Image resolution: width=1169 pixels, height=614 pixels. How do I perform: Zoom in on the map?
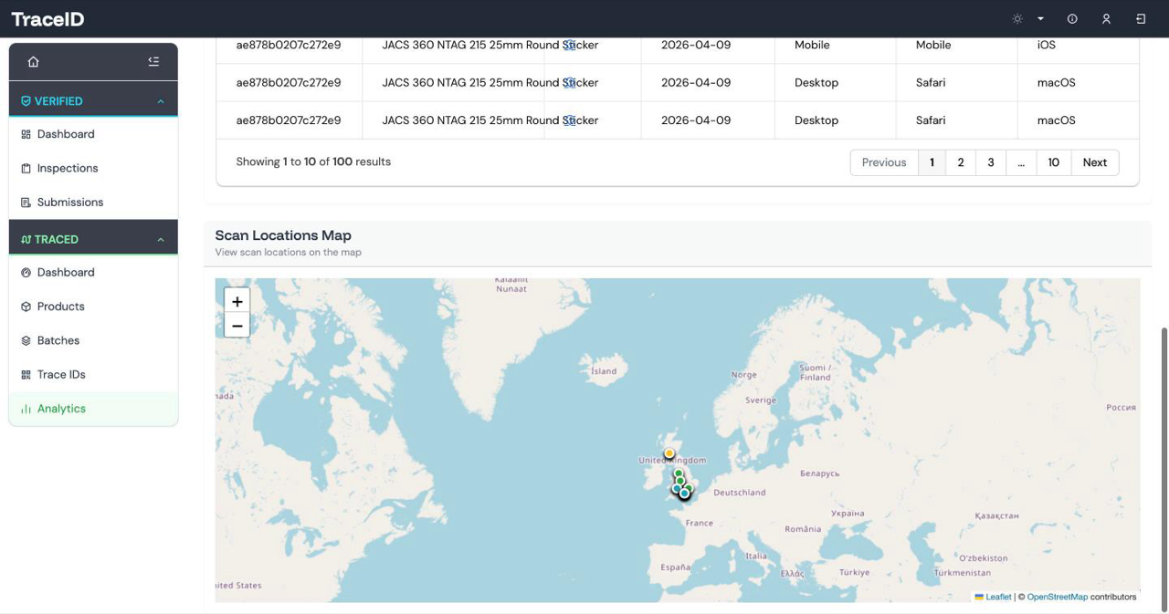coord(237,301)
